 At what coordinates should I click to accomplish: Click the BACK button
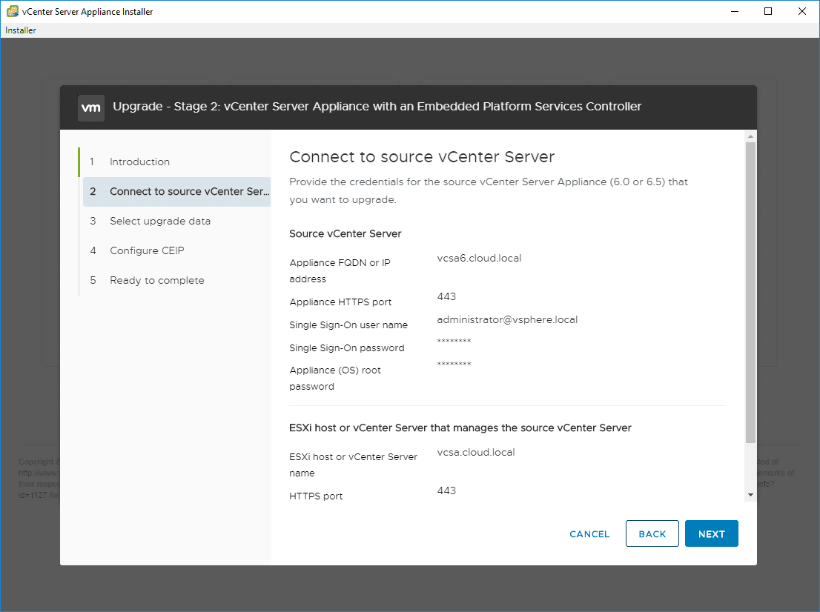point(652,533)
